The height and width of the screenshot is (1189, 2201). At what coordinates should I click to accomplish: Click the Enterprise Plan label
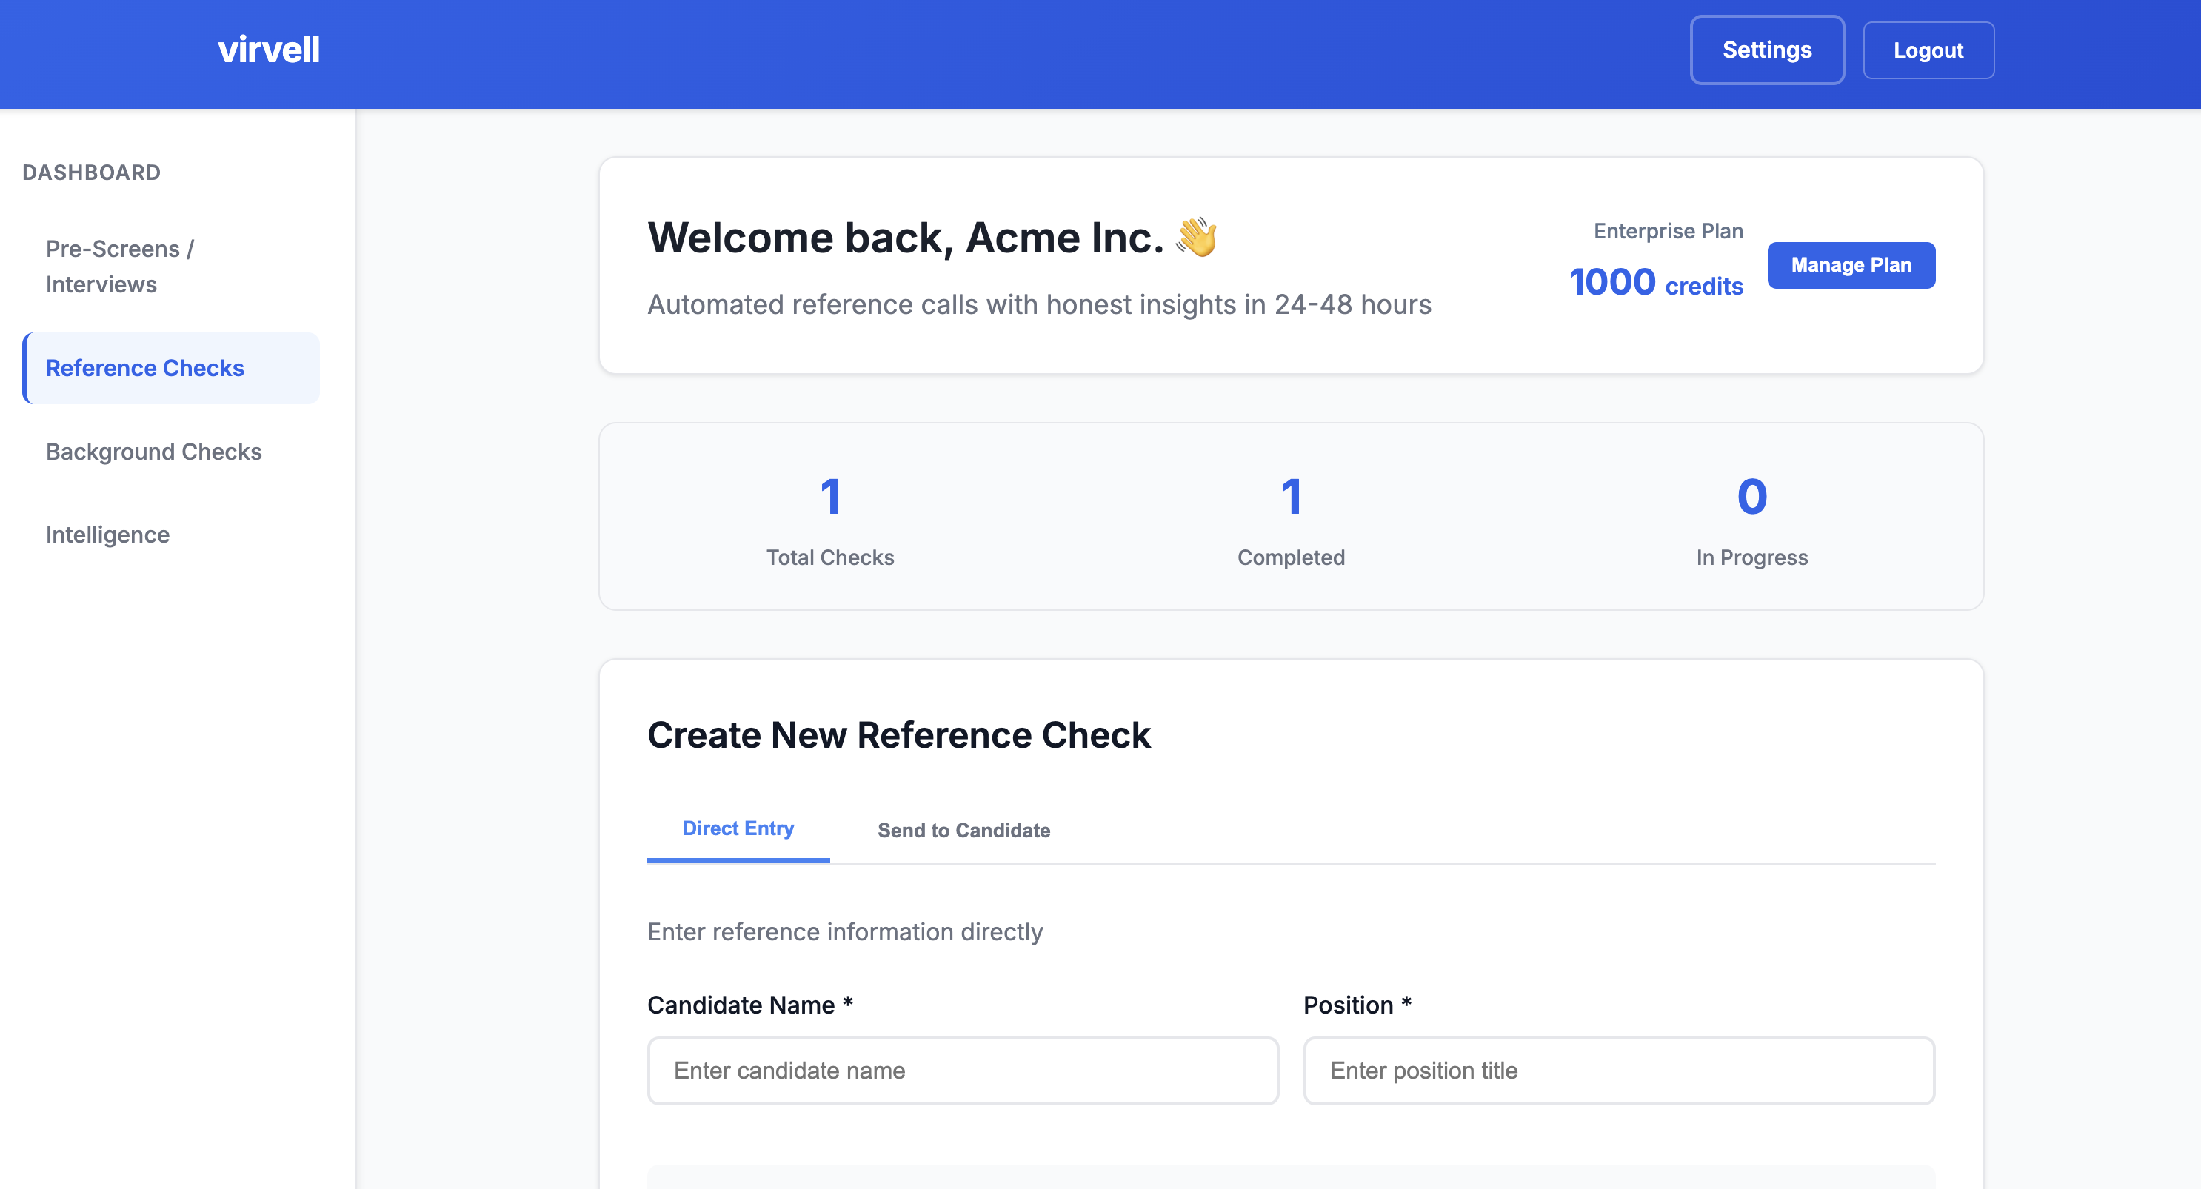click(1667, 230)
